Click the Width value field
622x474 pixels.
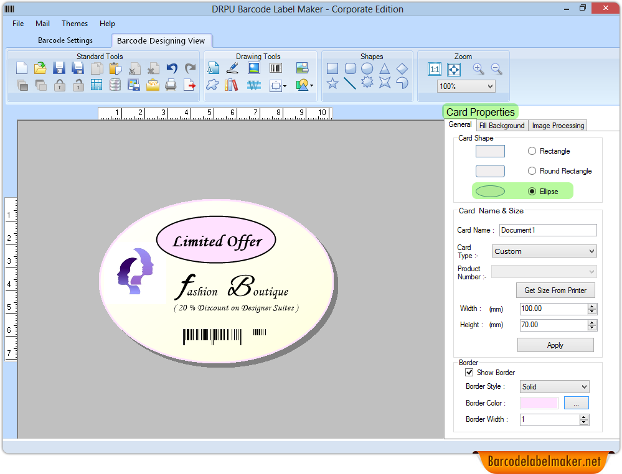(x=554, y=309)
